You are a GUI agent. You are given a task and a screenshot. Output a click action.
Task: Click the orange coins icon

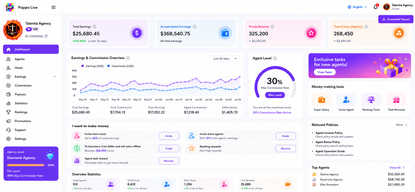(x=399, y=33)
